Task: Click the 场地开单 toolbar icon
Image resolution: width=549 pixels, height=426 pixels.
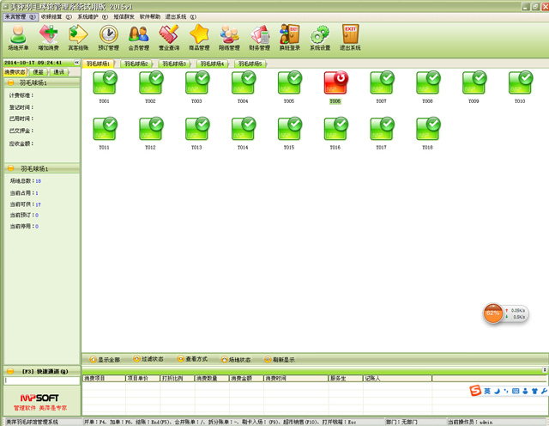Action: 16,37
